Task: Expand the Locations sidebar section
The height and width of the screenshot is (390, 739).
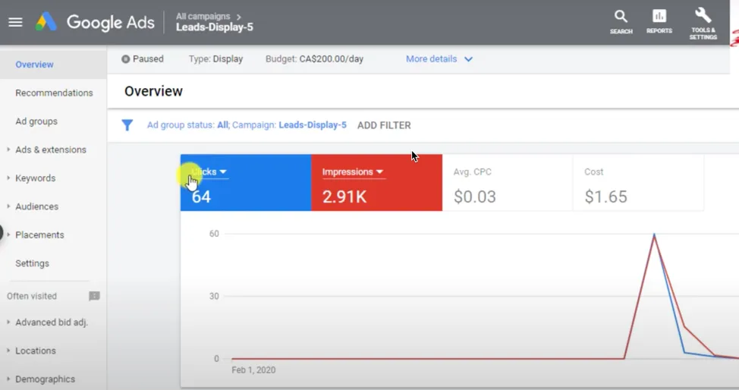Action: (x=36, y=351)
